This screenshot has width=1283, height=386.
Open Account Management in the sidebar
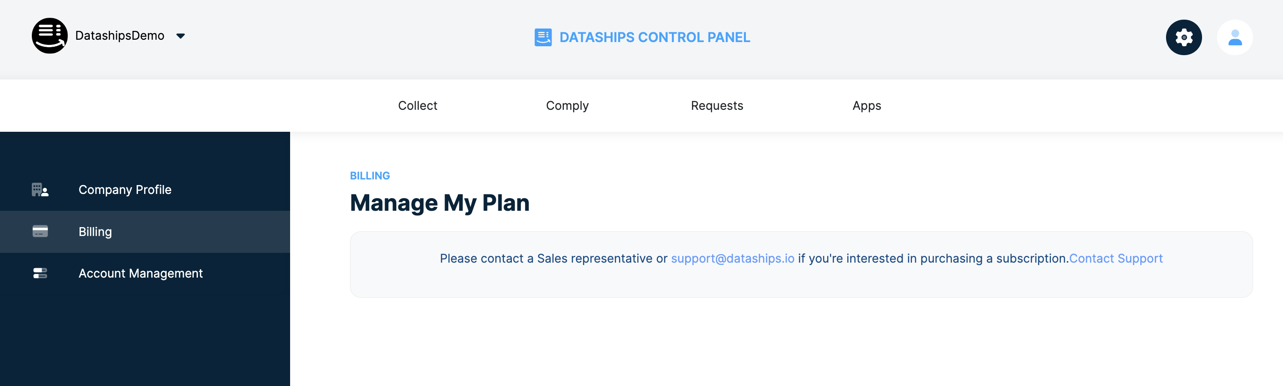[145, 273]
